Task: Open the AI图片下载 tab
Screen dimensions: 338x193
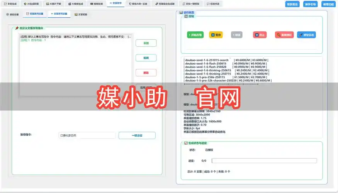Action: [x=53, y=3]
